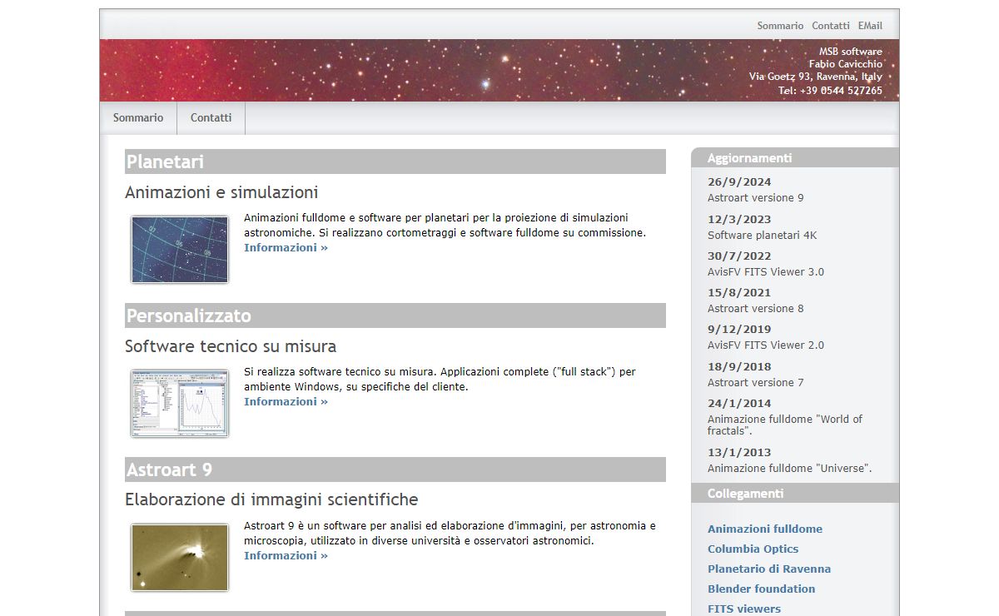Follow Informazioni link for Elaborazione di immagini scientifiche

286,555
